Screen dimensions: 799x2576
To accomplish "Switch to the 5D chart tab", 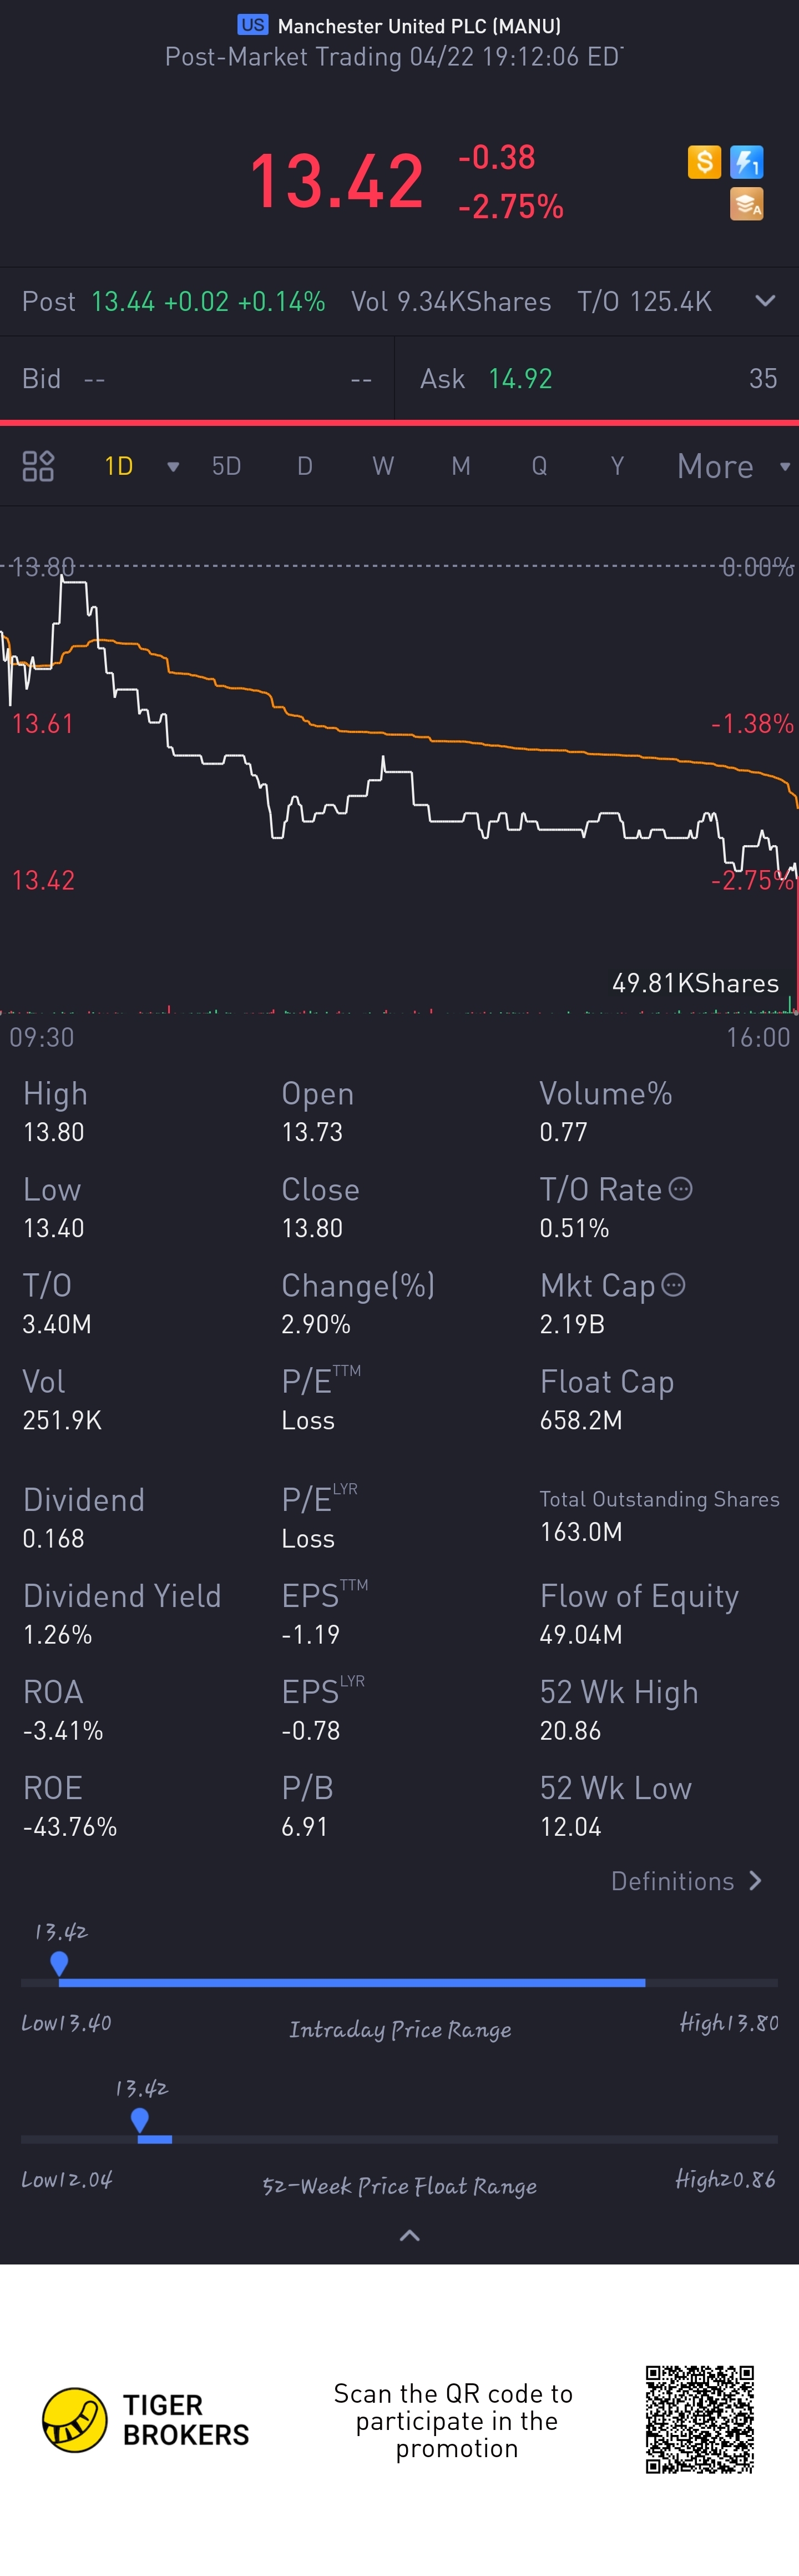I will (227, 467).
